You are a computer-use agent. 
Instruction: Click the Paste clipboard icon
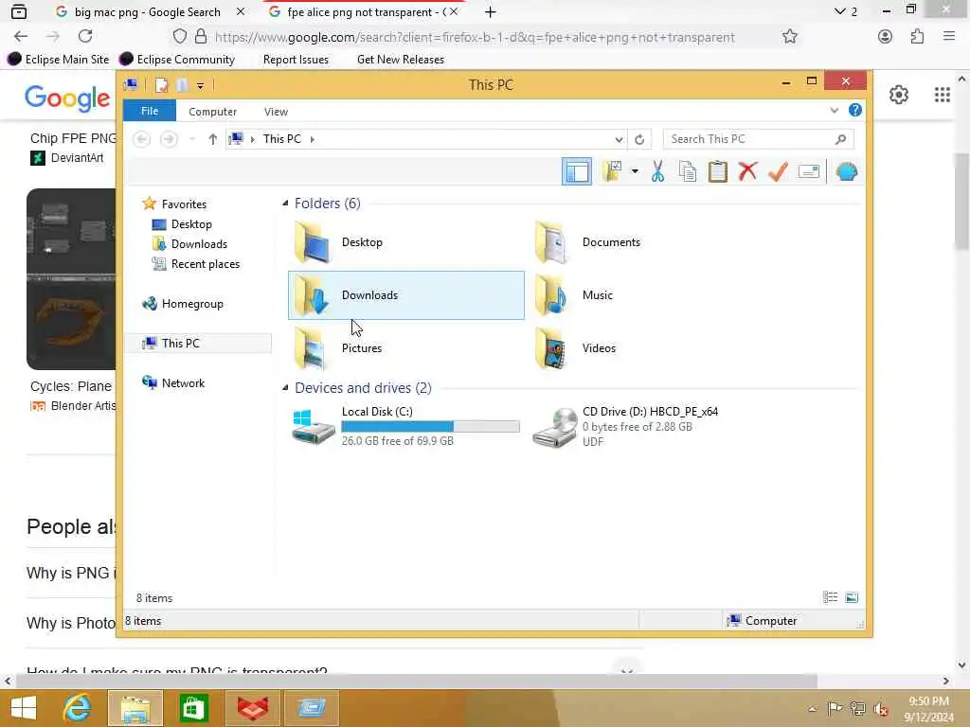coord(718,172)
